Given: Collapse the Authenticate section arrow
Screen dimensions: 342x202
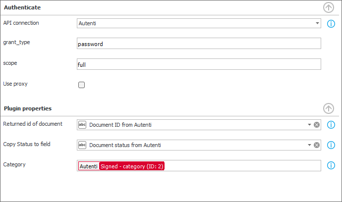Looking at the screenshot, I should point(329,7).
